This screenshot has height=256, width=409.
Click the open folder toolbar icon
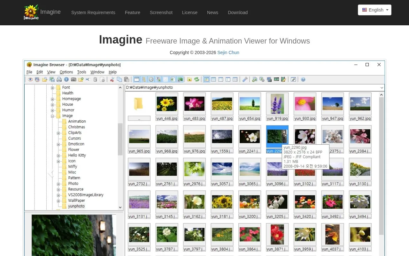[x=44, y=79]
